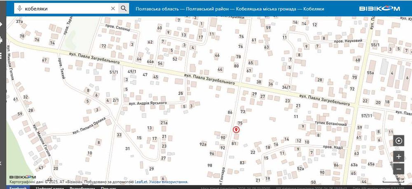This screenshot has height=189, width=412.
Task: Pick house number 83 on the map
Action: (242, 163)
